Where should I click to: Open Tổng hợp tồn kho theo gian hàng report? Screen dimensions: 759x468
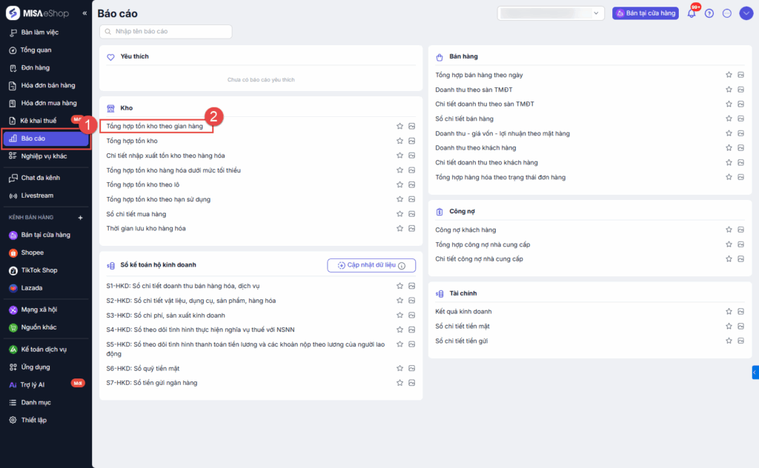[x=155, y=127]
